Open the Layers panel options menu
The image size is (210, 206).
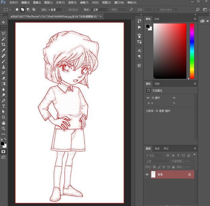pyautogui.click(x=195, y=148)
